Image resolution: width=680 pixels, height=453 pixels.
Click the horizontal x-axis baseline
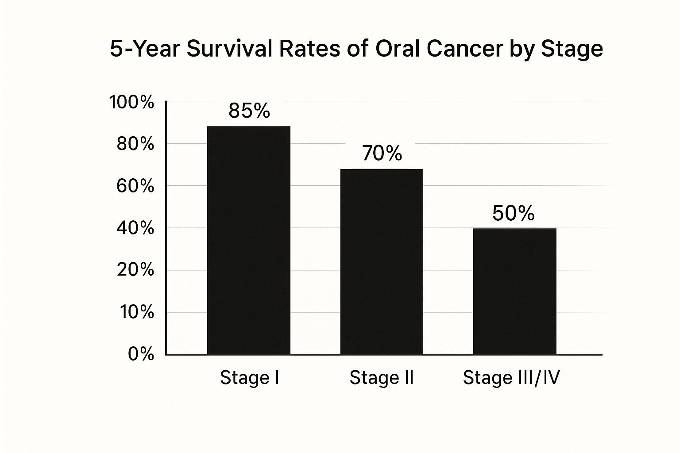[x=443, y=355]
